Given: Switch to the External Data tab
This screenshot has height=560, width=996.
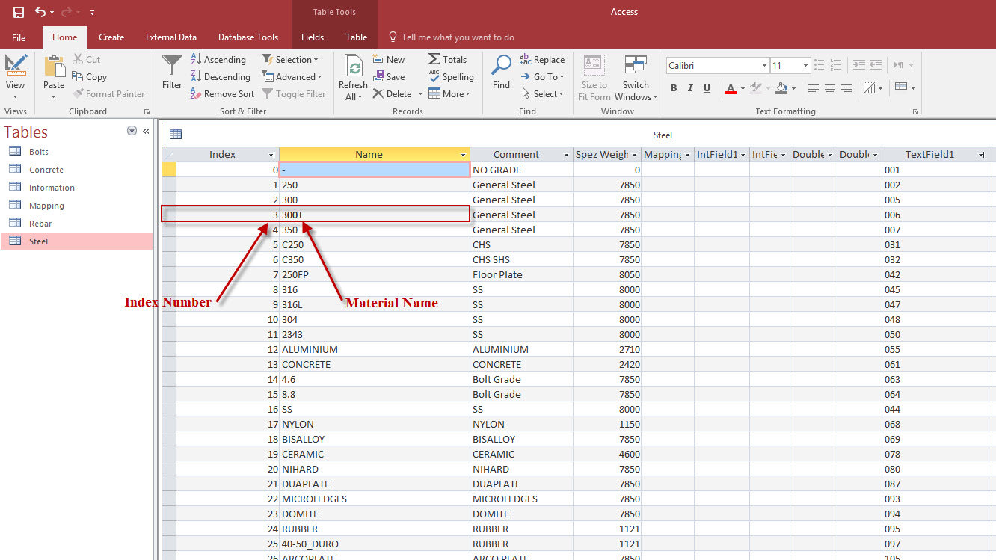Looking at the screenshot, I should click(x=171, y=37).
